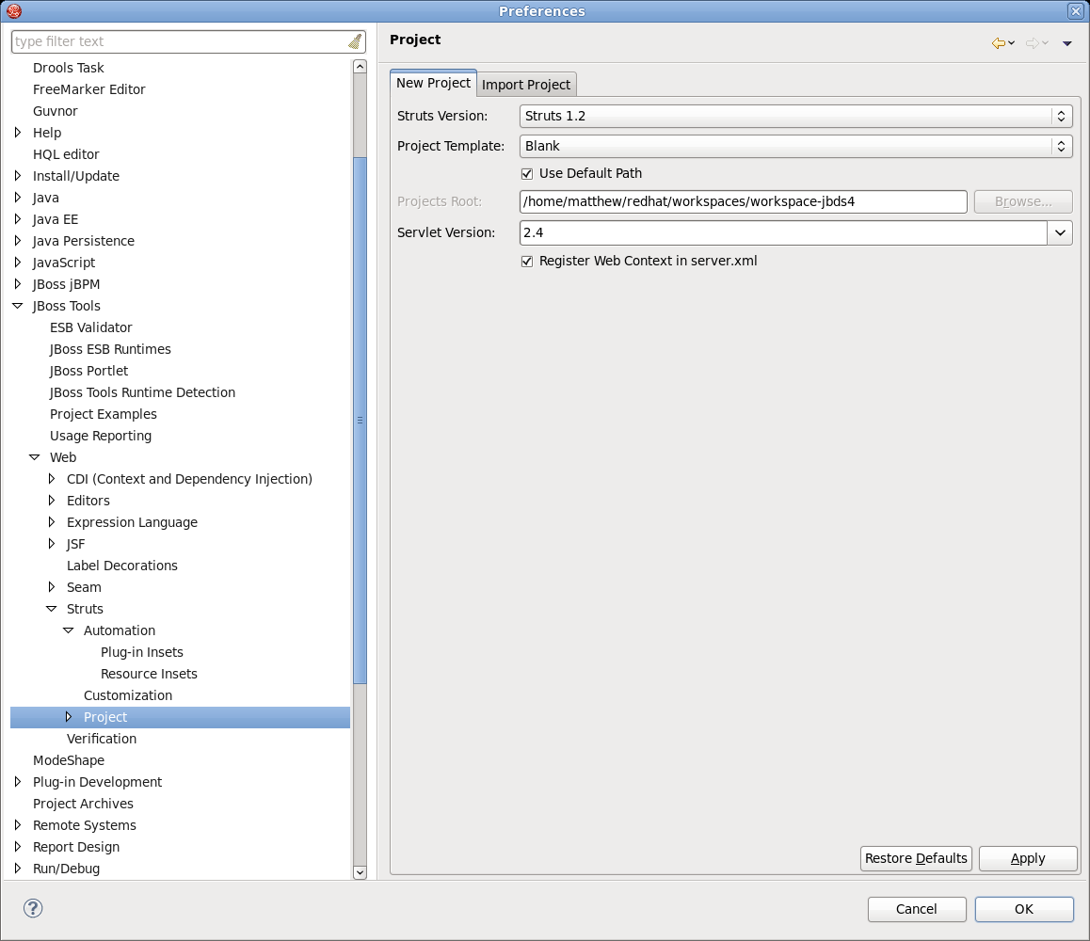Screen dimensions: 1090x941
Task: Click the Preferences window app icon
Action: (13, 10)
